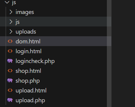This screenshot has height=107, width=135.
Task: Select the nested js folder label
Action: pos(18,22)
